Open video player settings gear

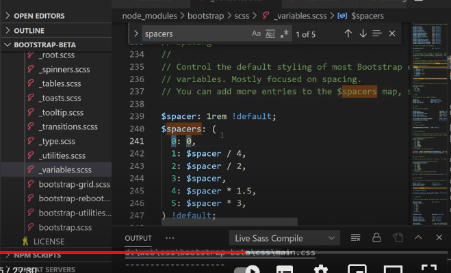[321, 269]
